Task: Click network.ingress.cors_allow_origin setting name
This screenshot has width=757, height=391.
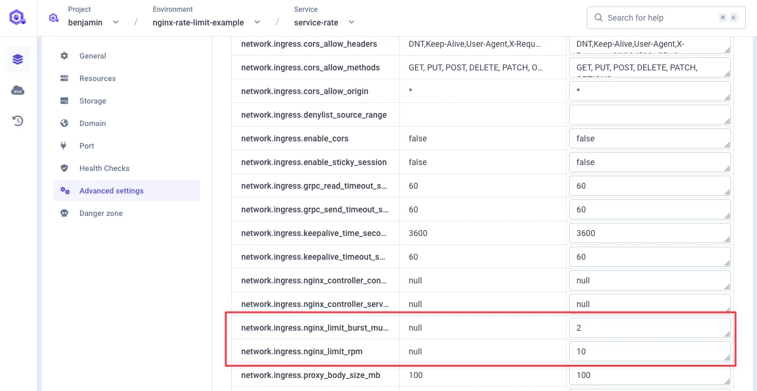Action: [x=305, y=91]
